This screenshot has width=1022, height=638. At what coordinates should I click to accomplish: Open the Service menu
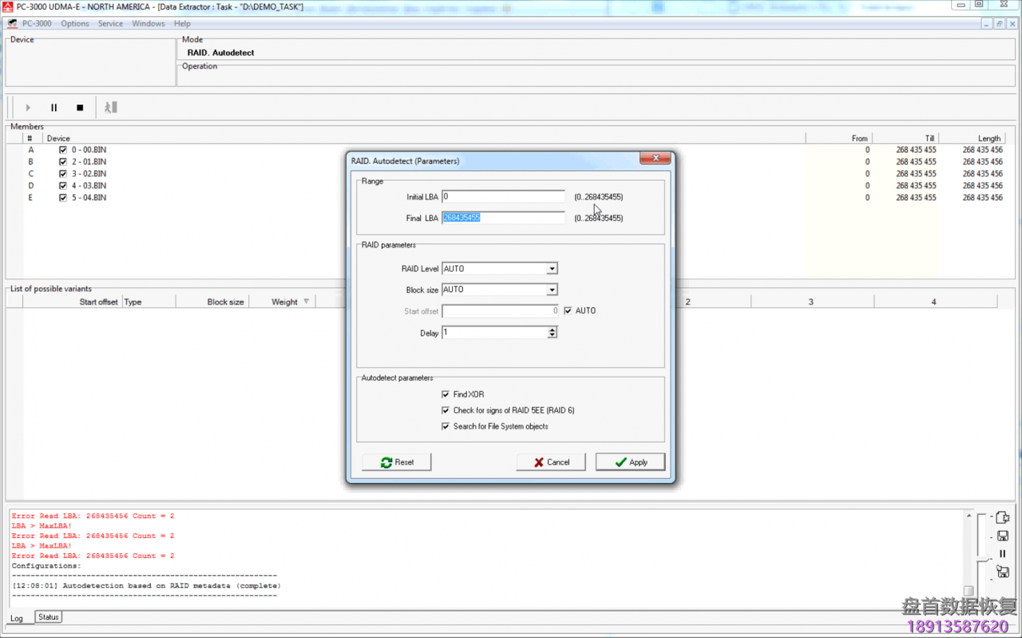coord(110,24)
